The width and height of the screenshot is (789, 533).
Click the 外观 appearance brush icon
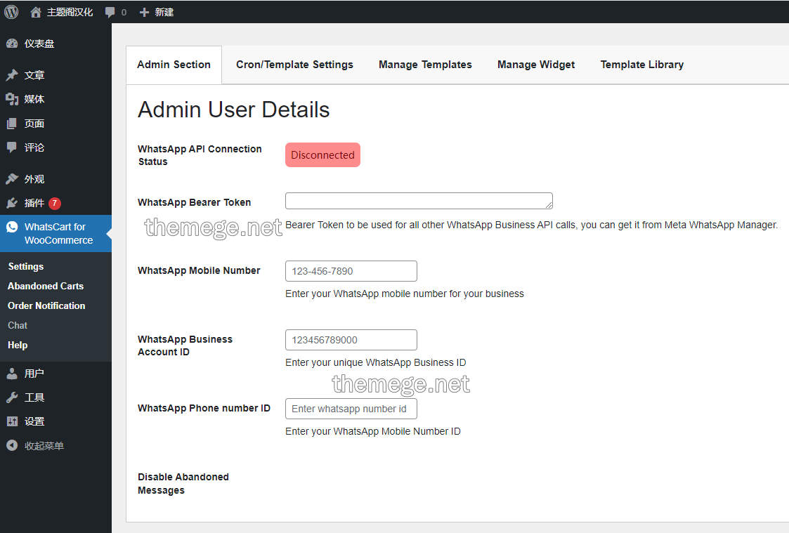click(x=12, y=179)
